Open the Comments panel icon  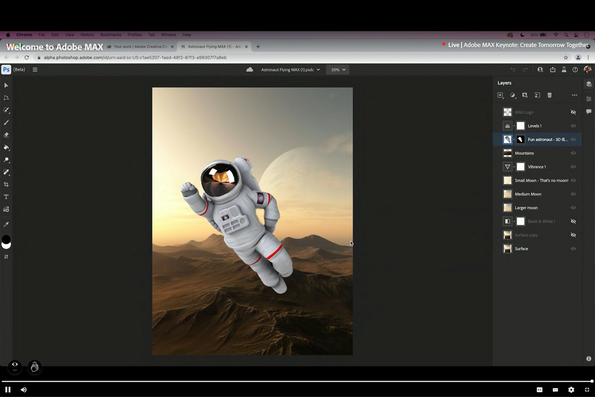click(x=589, y=112)
